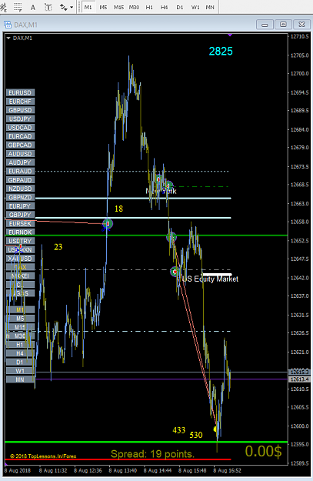Click the M15 button on chart panel
This screenshot has height=481, width=313.
[20, 327]
